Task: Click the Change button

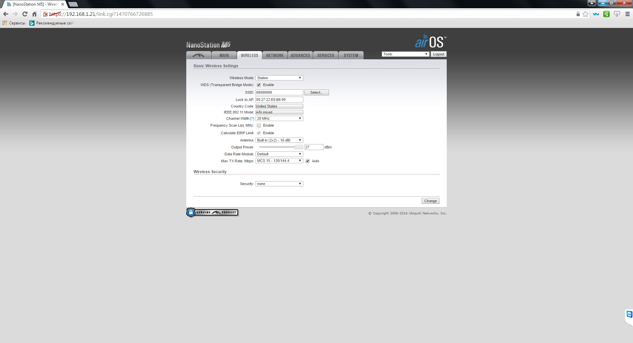Action: click(x=430, y=201)
